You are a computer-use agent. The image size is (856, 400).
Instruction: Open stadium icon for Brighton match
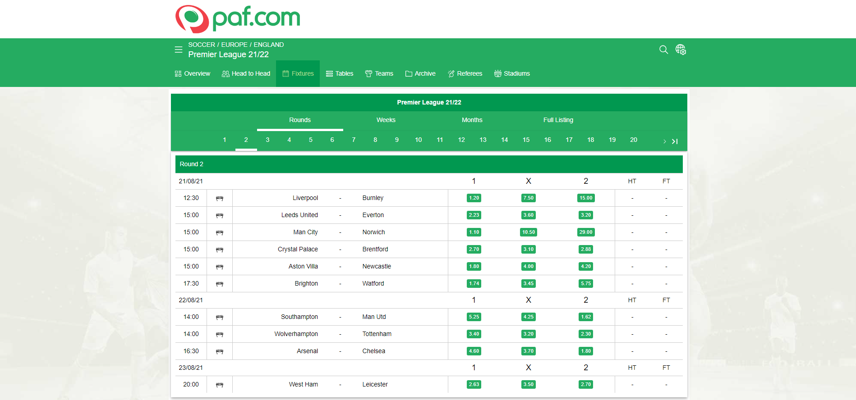[220, 284]
